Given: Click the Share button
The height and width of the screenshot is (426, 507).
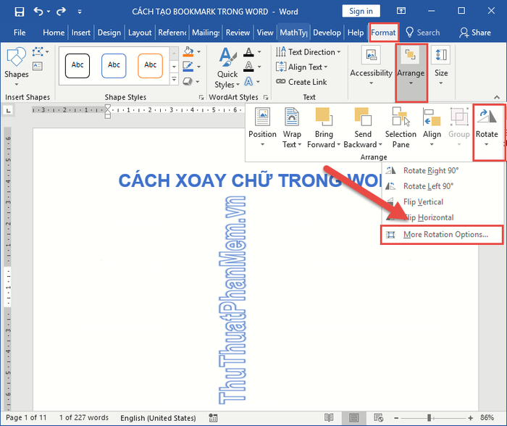Looking at the screenshot, I should click(x=475, y=33).
